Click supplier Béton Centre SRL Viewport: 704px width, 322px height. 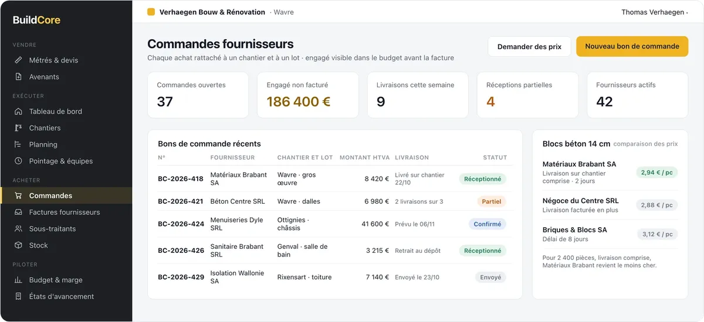click(x=238, y=201)
